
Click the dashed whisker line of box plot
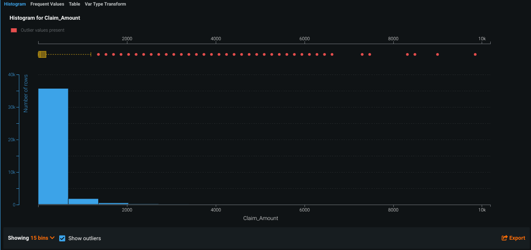[69, 54]
